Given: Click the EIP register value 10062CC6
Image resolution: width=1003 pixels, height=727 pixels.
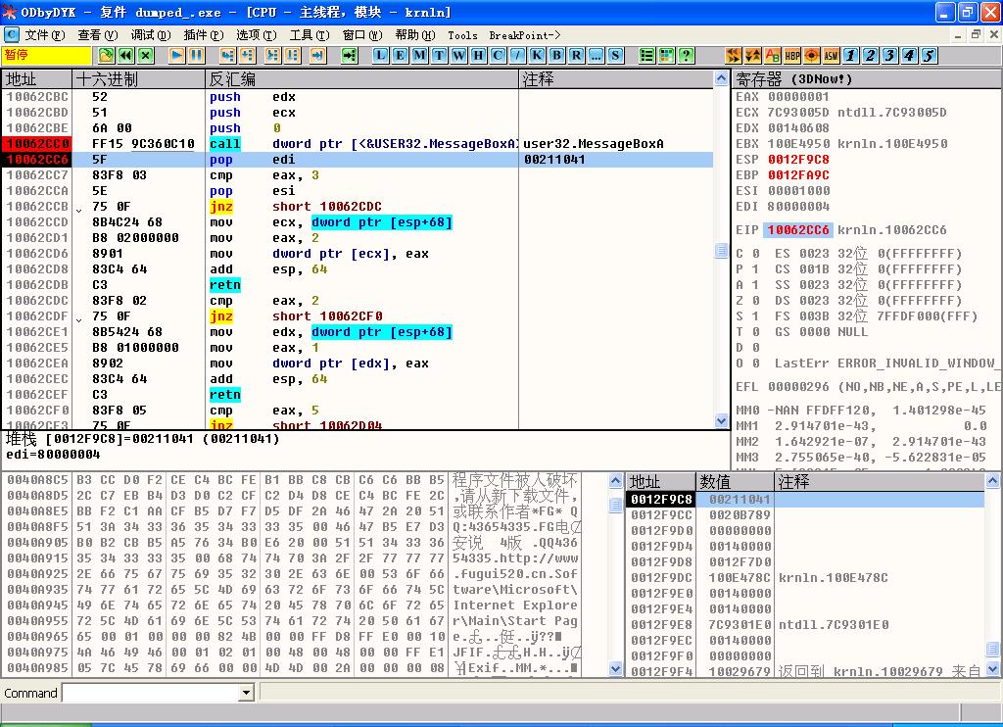Looking at the screenshot, I should tap(798, 229).
